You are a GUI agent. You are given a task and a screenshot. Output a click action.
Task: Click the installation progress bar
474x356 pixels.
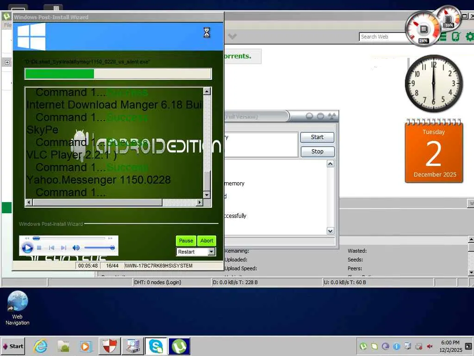pyautogui.click(x=118, y=74)
